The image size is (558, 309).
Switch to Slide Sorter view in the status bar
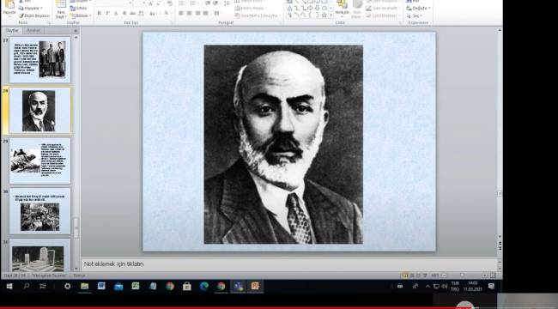tap(412, 276)
